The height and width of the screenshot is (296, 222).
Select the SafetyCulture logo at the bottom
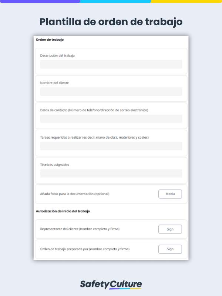click(x=111, y=284)
